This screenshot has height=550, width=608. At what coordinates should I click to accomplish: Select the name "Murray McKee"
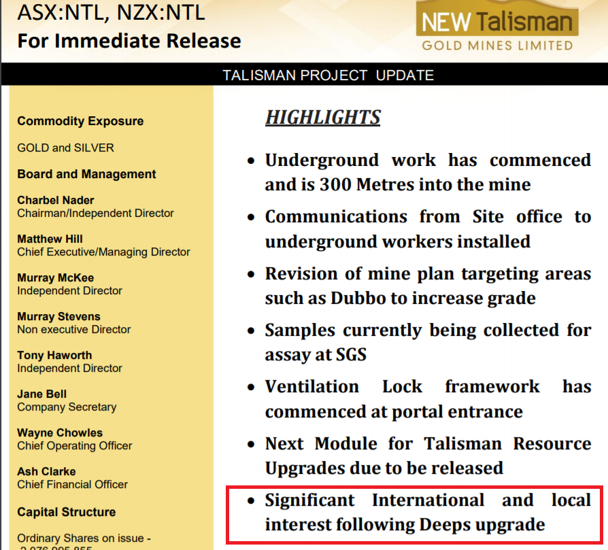tap(56, 277)
